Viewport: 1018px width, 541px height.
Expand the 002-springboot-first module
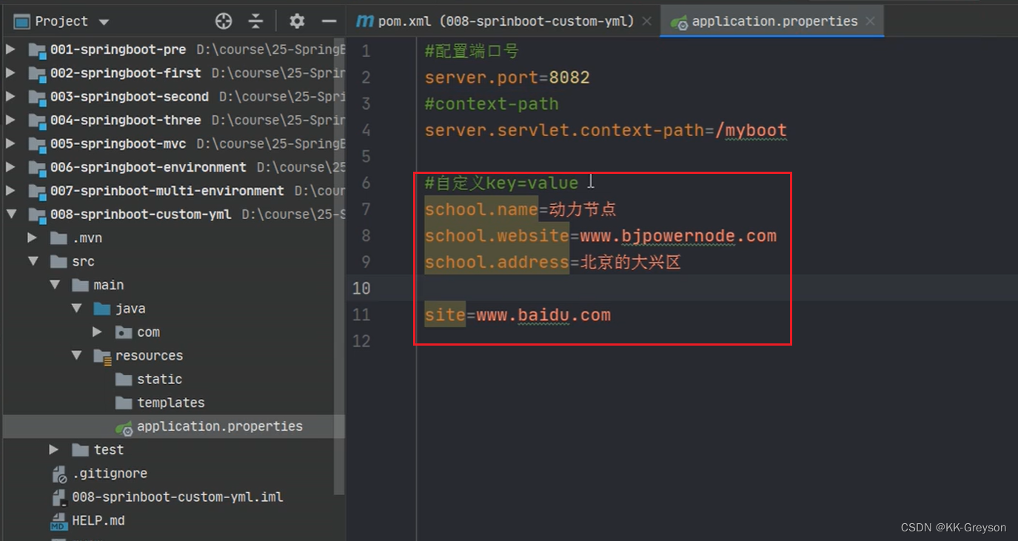point(10,73)
